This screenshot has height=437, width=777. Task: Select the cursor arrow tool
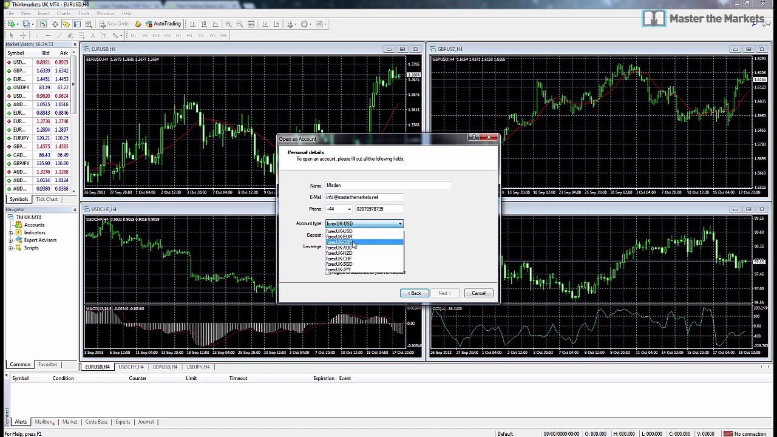[x=11, y=36]
